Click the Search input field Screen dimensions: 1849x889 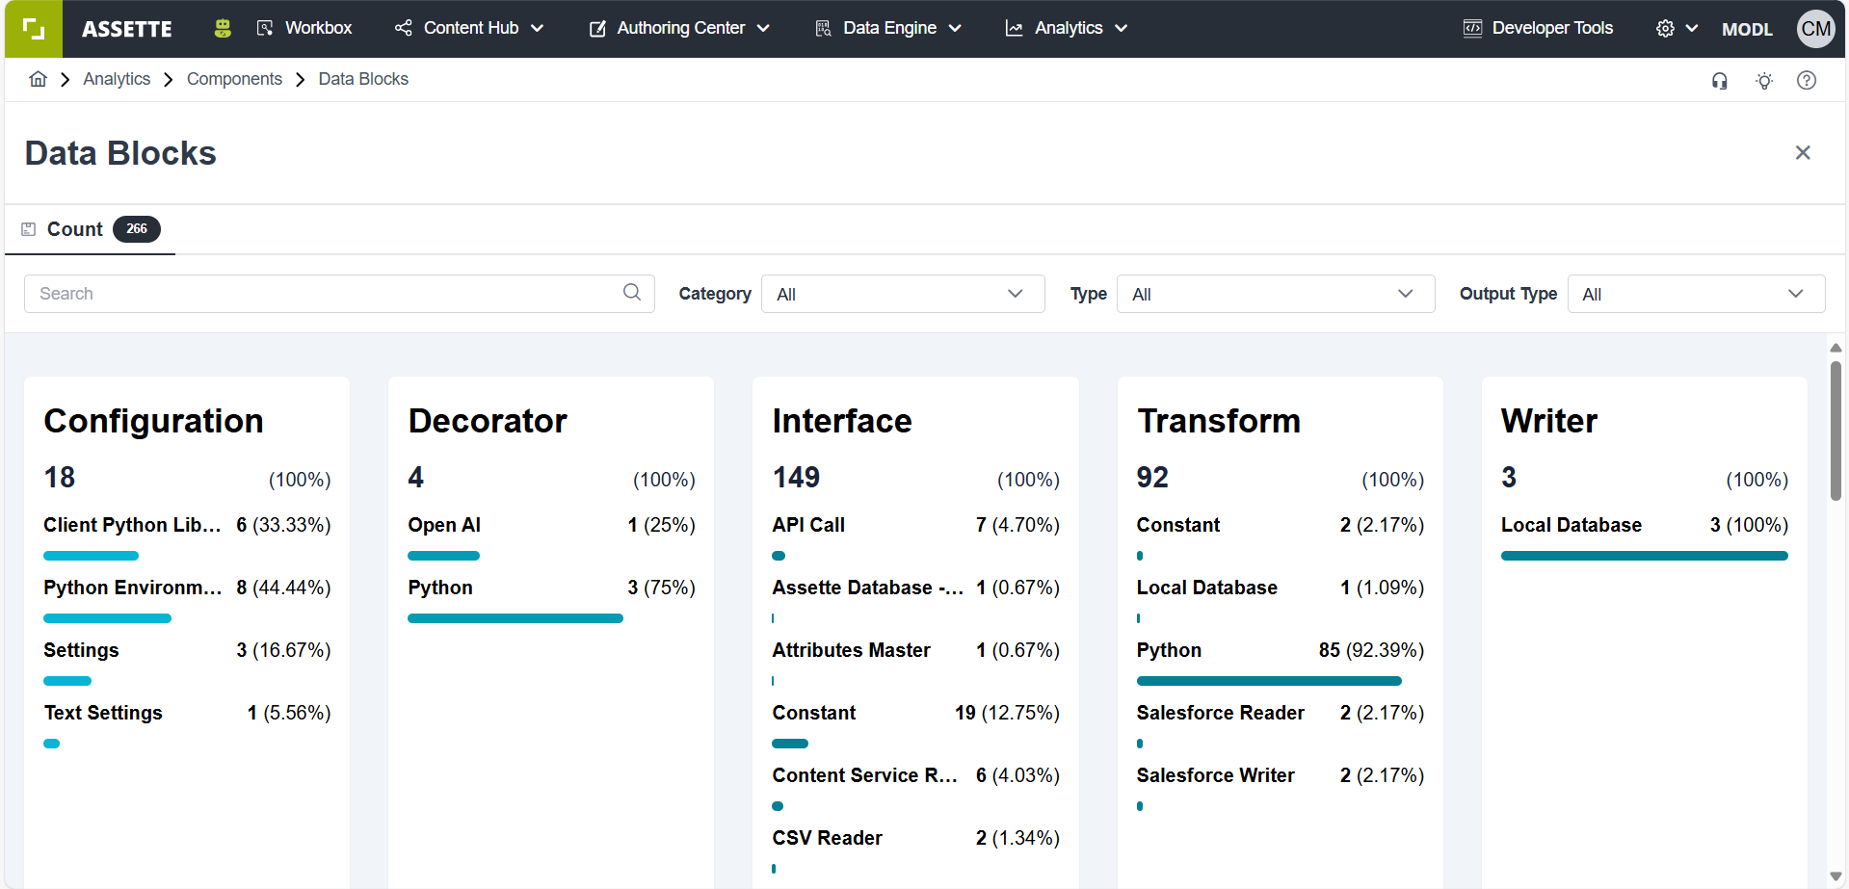(x=339, y=294)
